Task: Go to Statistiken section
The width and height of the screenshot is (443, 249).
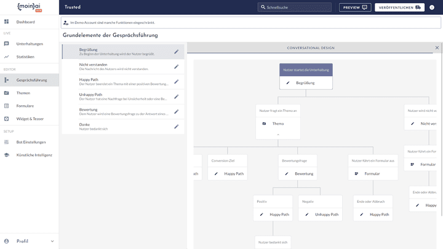Action: click(25, 57)
